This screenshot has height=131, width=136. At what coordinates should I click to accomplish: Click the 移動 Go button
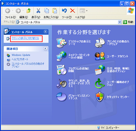point(128,22)
